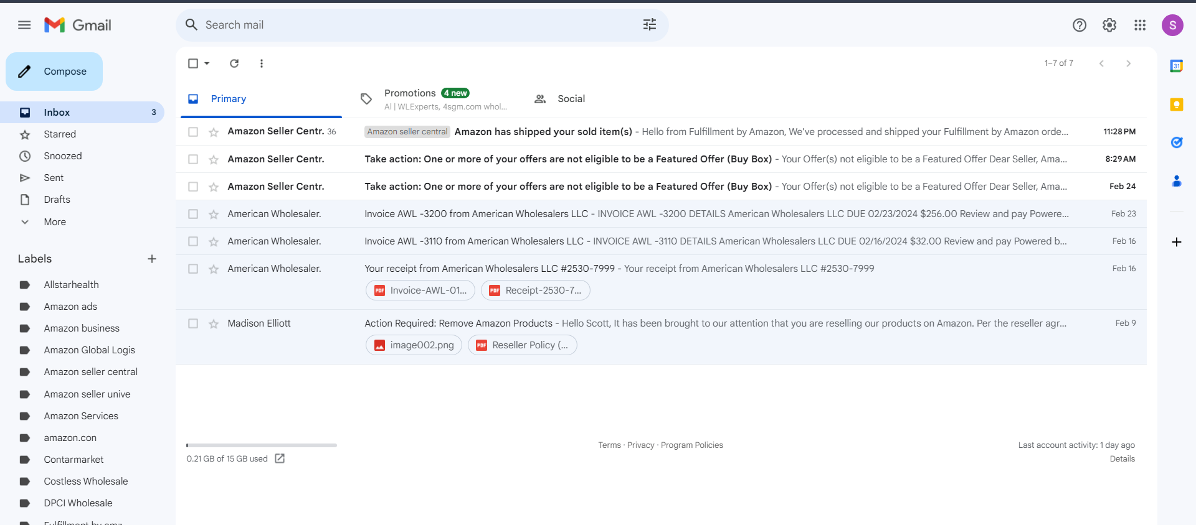
Task: Open Settings gear icon
Action: pyautogui.click(x=1109, y=25)
